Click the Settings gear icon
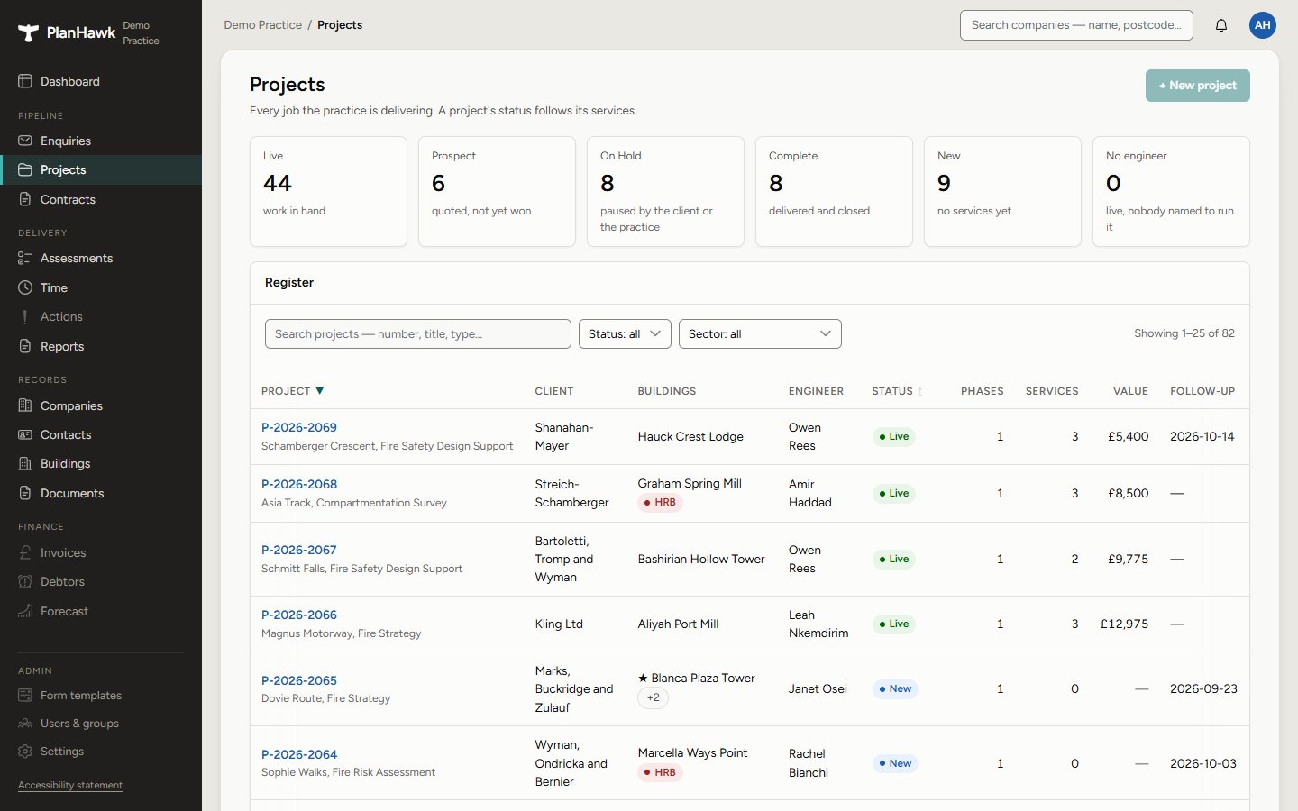The image size is (1298, 811). 25,751
